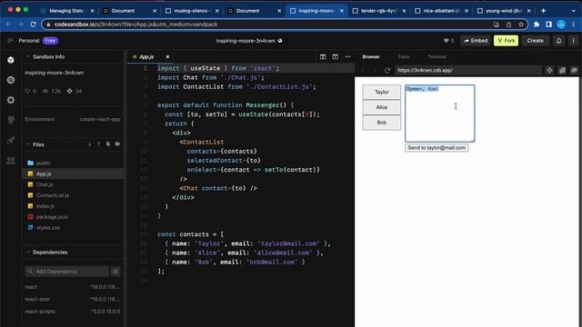Switch to the tender-rgb Chrome tab
The height and width of the screenshot is (327, 582).
coord(378,11)
